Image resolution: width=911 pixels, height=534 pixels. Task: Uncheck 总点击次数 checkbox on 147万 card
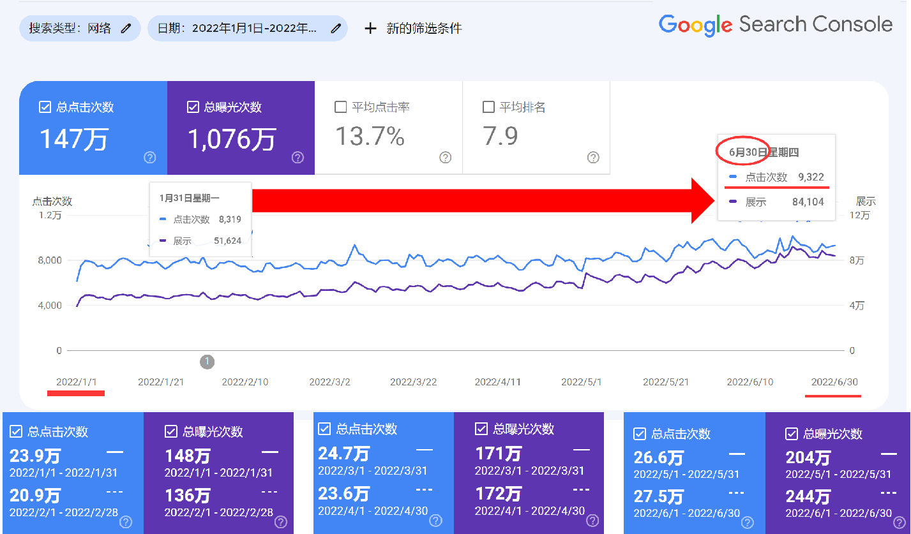(45, 107)
